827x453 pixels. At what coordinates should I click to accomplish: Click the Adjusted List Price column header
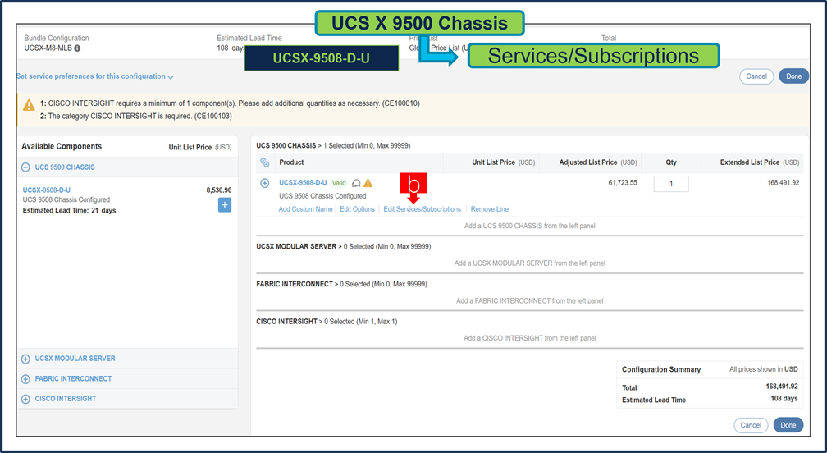598,162
